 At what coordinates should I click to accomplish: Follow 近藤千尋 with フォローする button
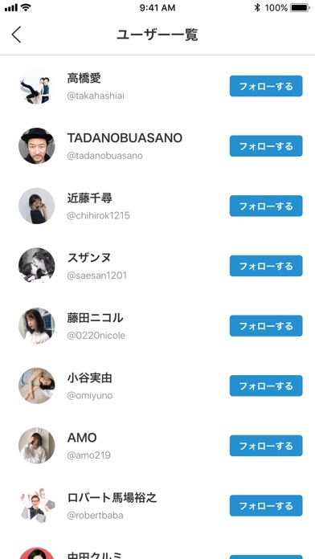[266, 206]
